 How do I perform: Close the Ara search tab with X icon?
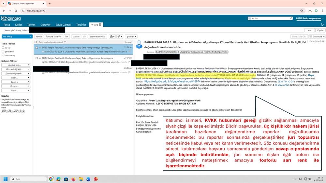click(x=100, y=24)
